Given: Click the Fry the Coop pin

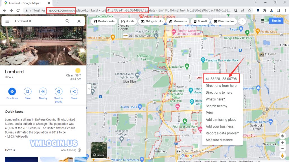Looking at the screenshot, I should (x=258, y=31).
